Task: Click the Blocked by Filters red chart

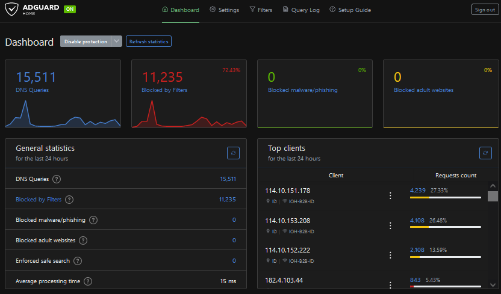Action: tap(189, 114)
